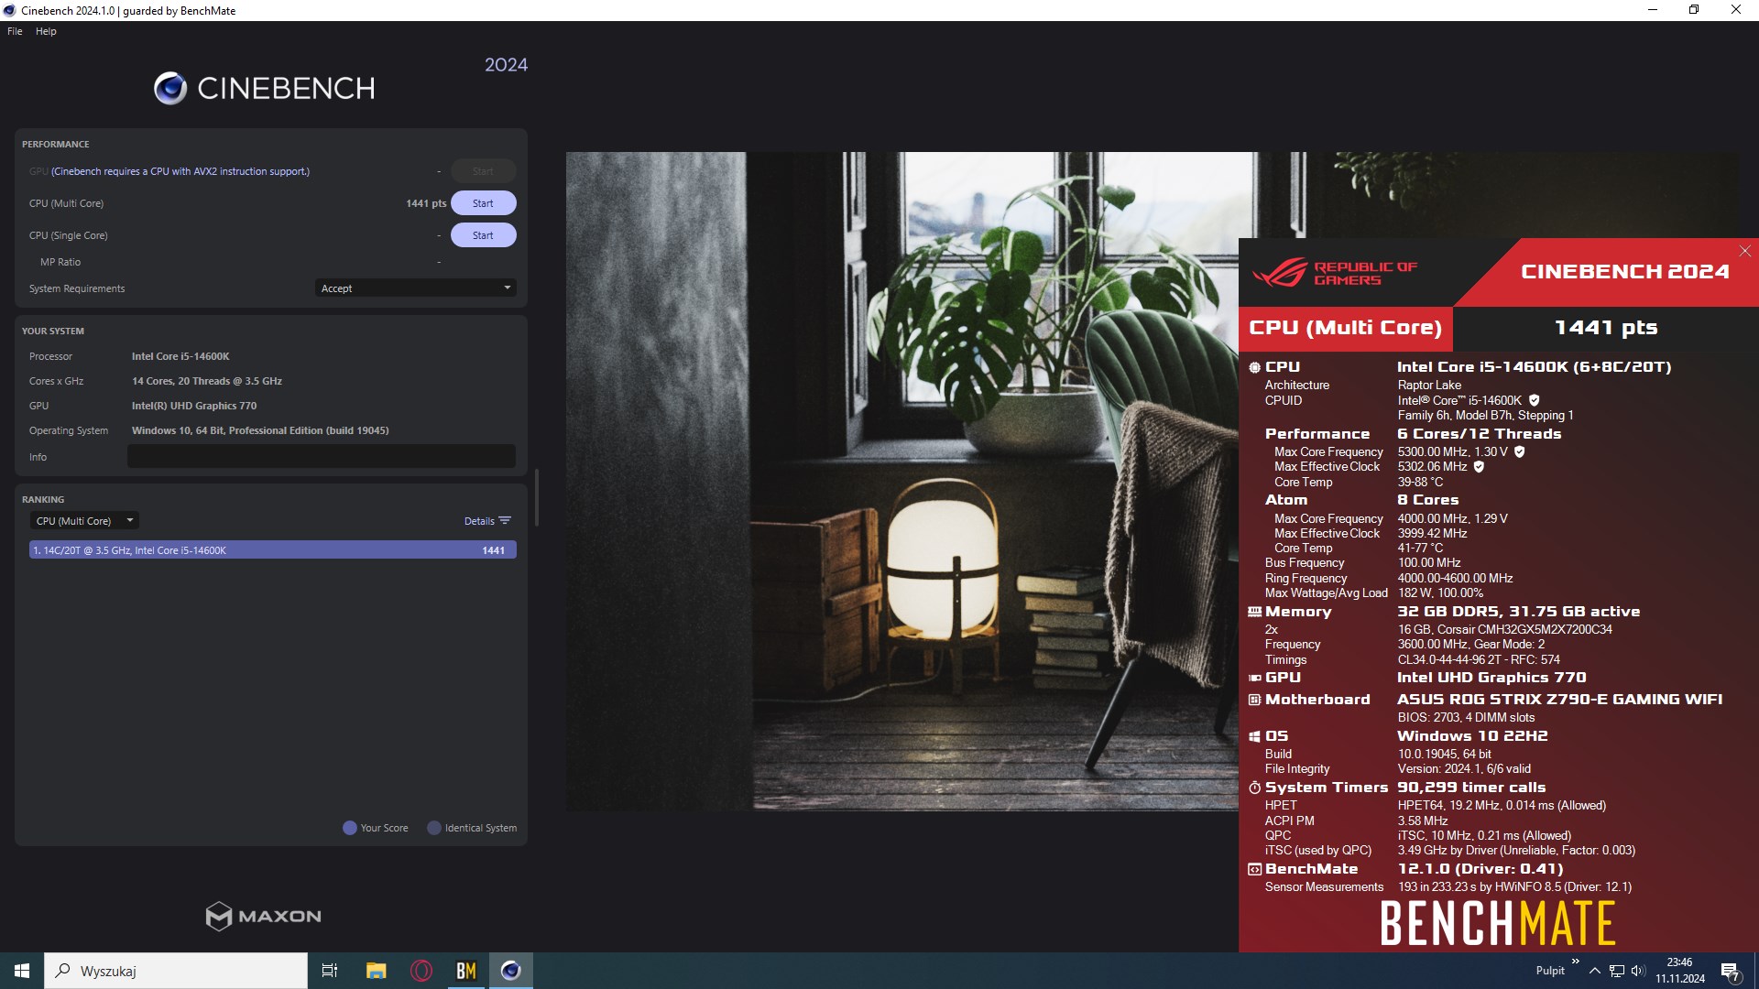Close the BenchMate ROG result overlay
Screen dimensions: 1759x989
pos(1744,251)
